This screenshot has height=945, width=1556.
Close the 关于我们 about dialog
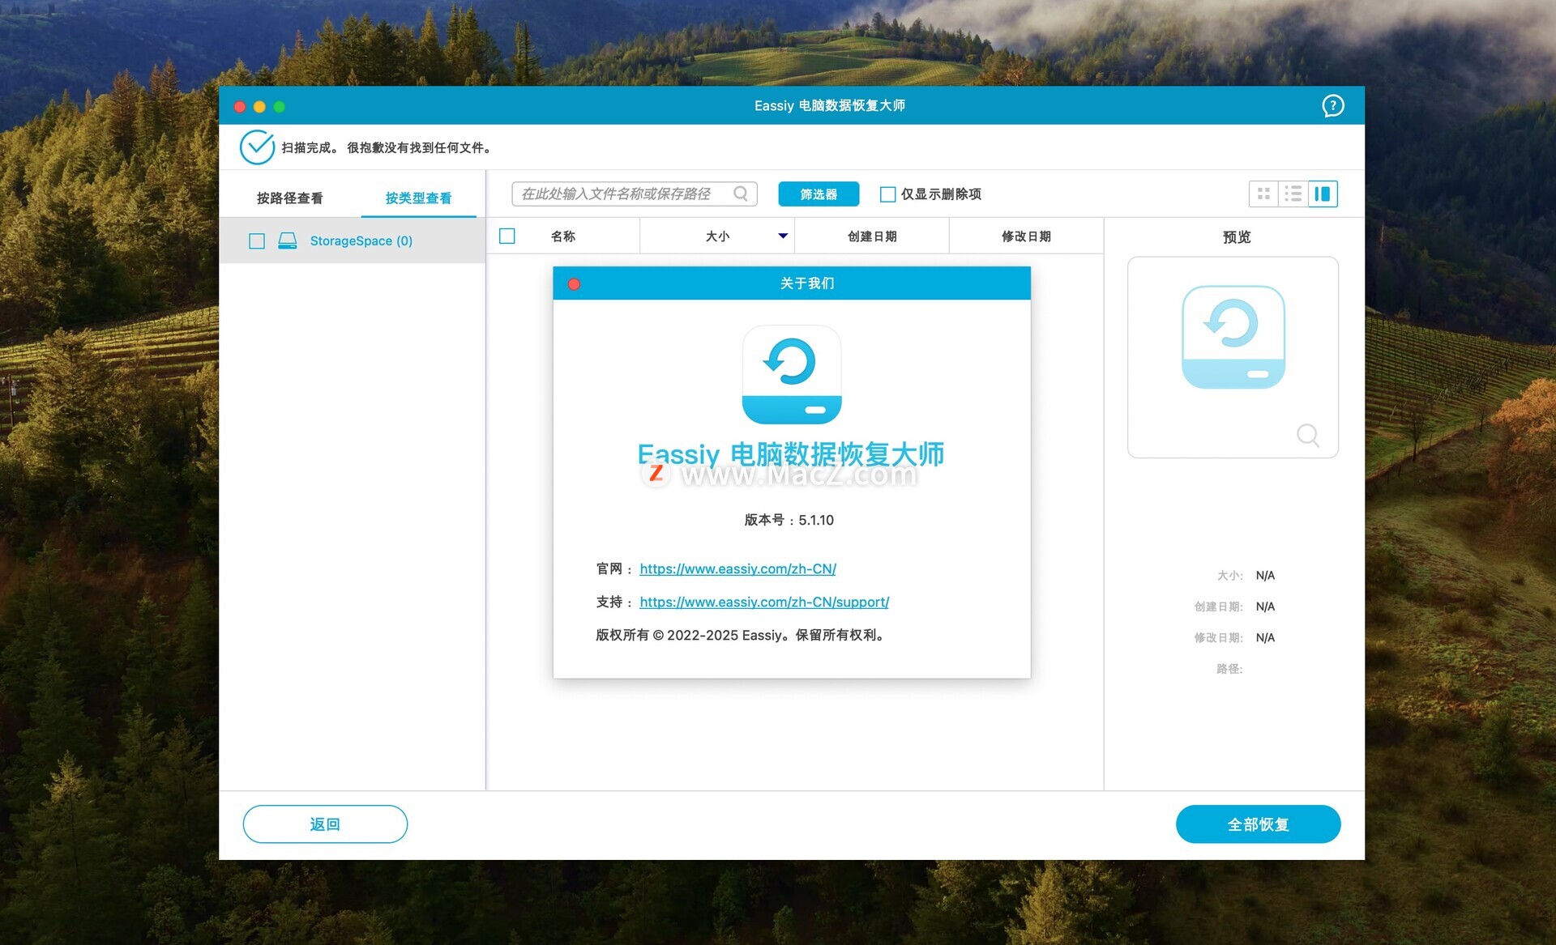click(x=574, y=284)
